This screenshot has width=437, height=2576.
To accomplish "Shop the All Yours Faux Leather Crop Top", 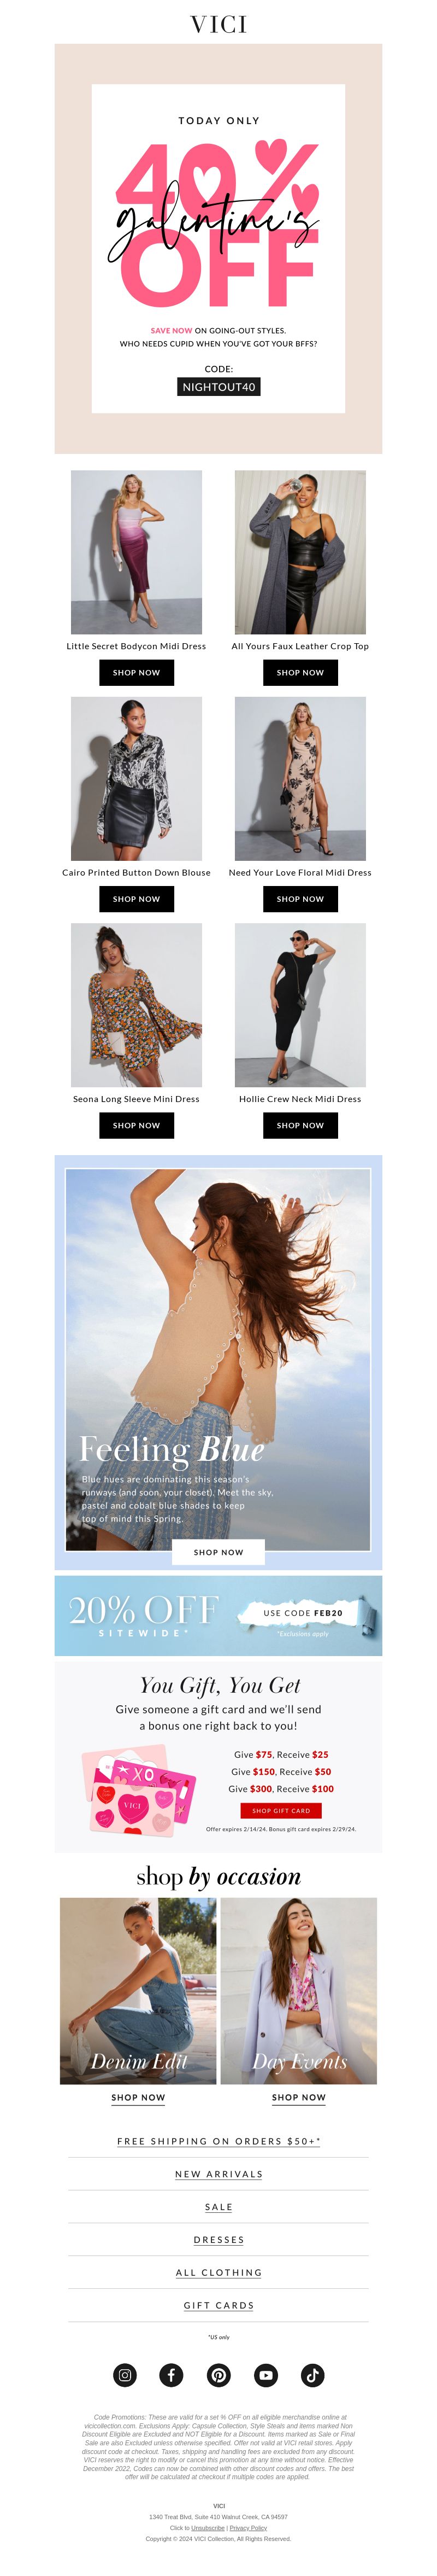I will coord(300,673).
